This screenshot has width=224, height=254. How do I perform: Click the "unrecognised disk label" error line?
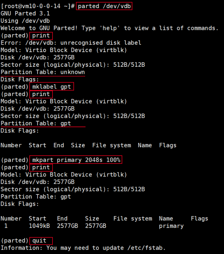71,43
